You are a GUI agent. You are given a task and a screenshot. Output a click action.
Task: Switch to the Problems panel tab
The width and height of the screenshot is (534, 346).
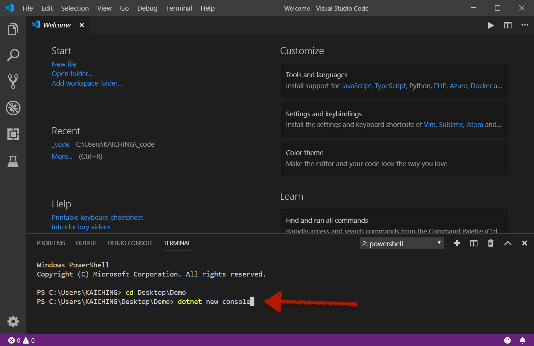pyautogui.click(x=51, y=243)
